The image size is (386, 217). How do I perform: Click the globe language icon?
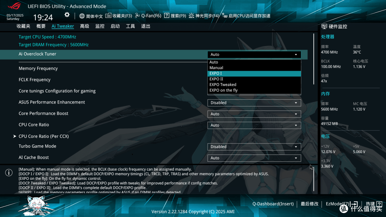[82, 16]
